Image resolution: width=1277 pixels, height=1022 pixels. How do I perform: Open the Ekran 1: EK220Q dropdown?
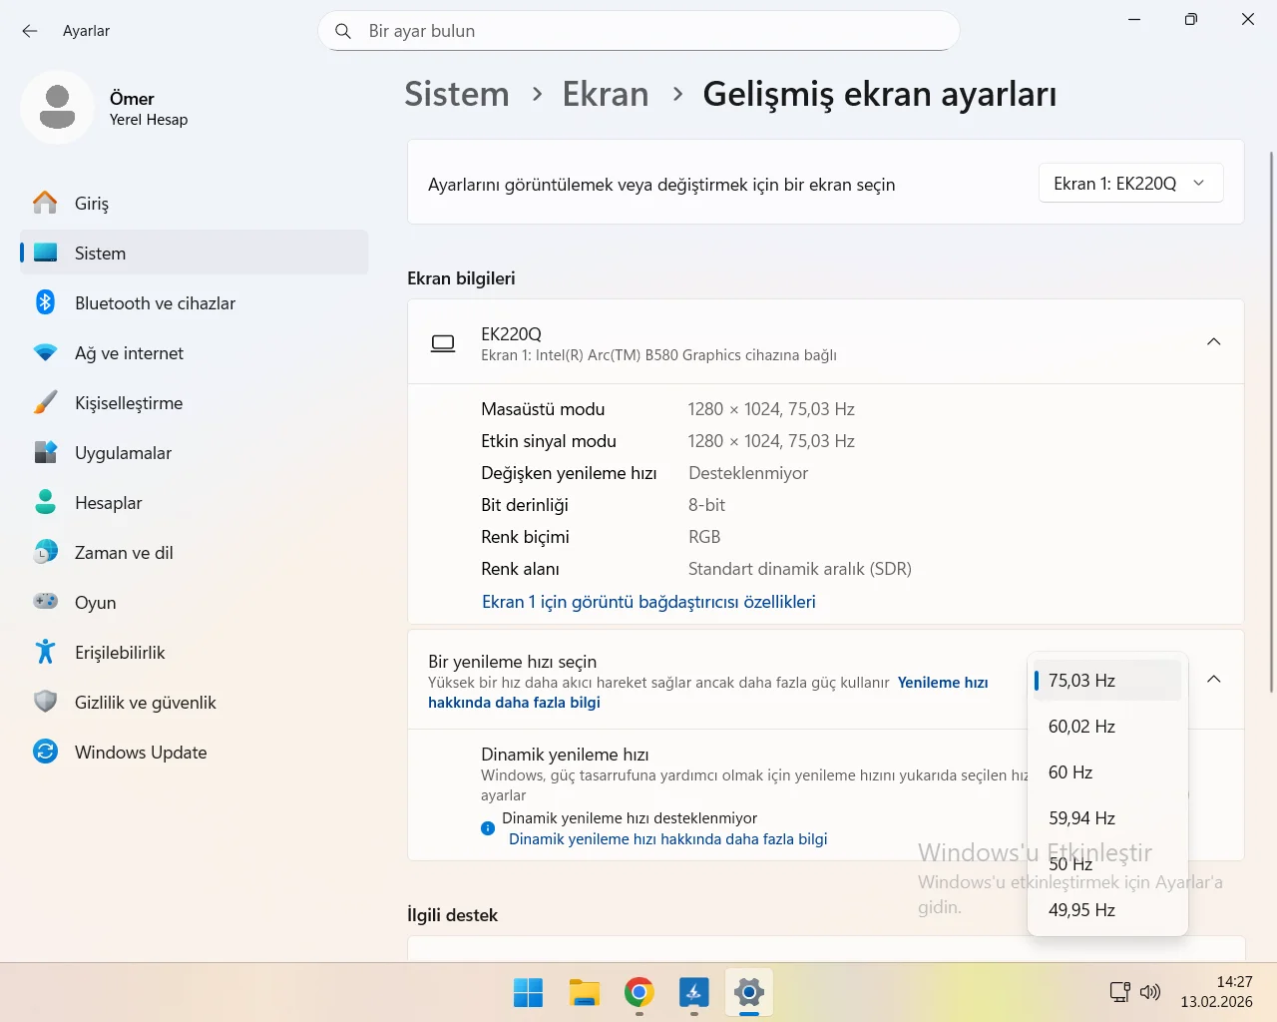click(1131, 184)
